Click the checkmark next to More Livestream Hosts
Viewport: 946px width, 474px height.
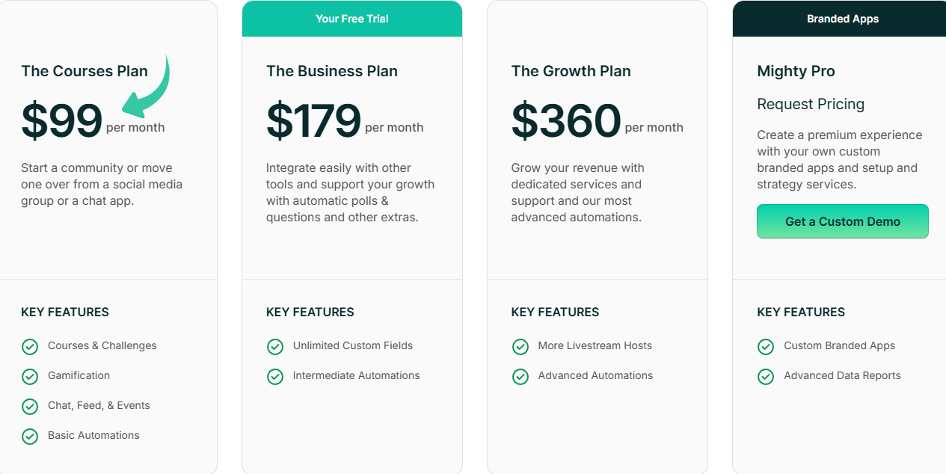tap(520, 346)
